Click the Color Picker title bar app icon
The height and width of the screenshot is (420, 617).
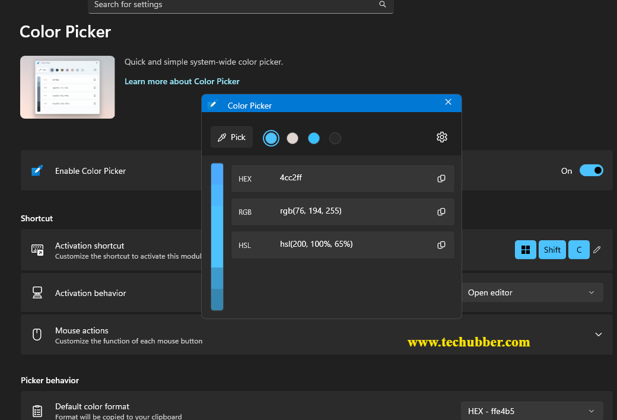tap(213, 104)
